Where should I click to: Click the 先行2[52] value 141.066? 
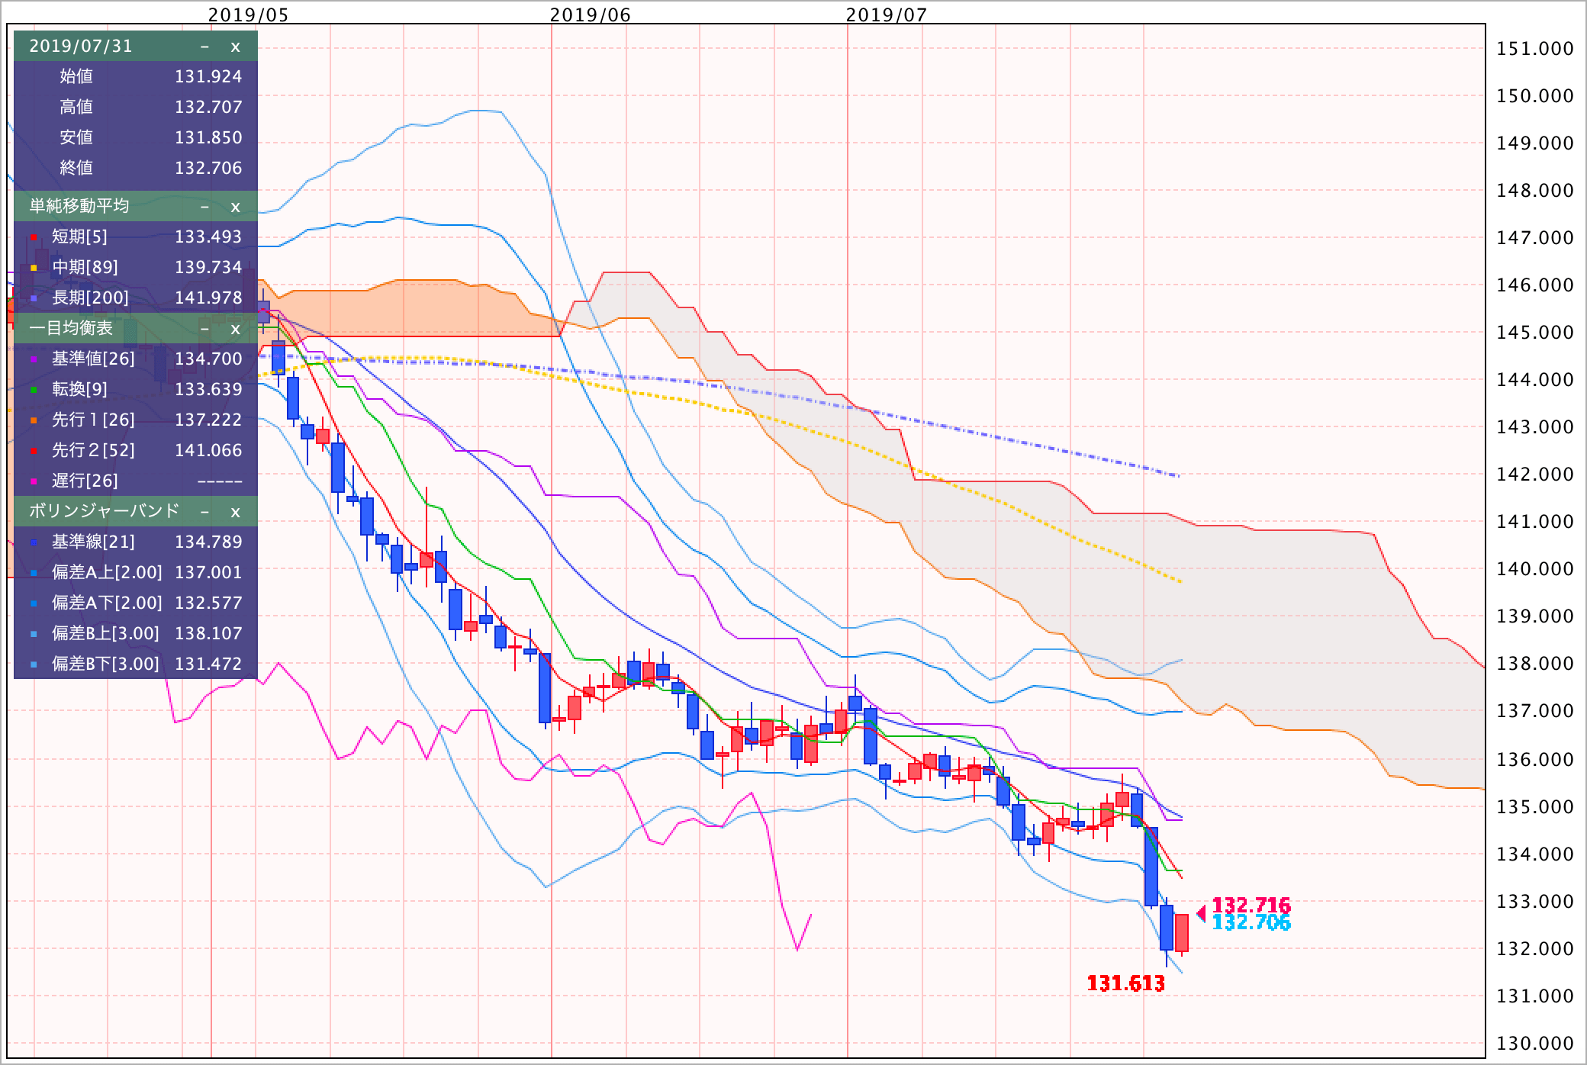208,450
